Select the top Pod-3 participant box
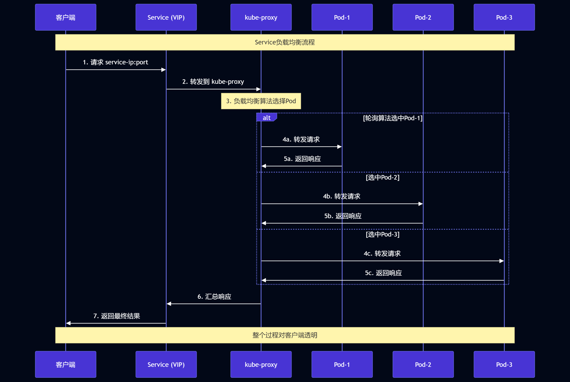570x382 pixels. pos(504,17)
